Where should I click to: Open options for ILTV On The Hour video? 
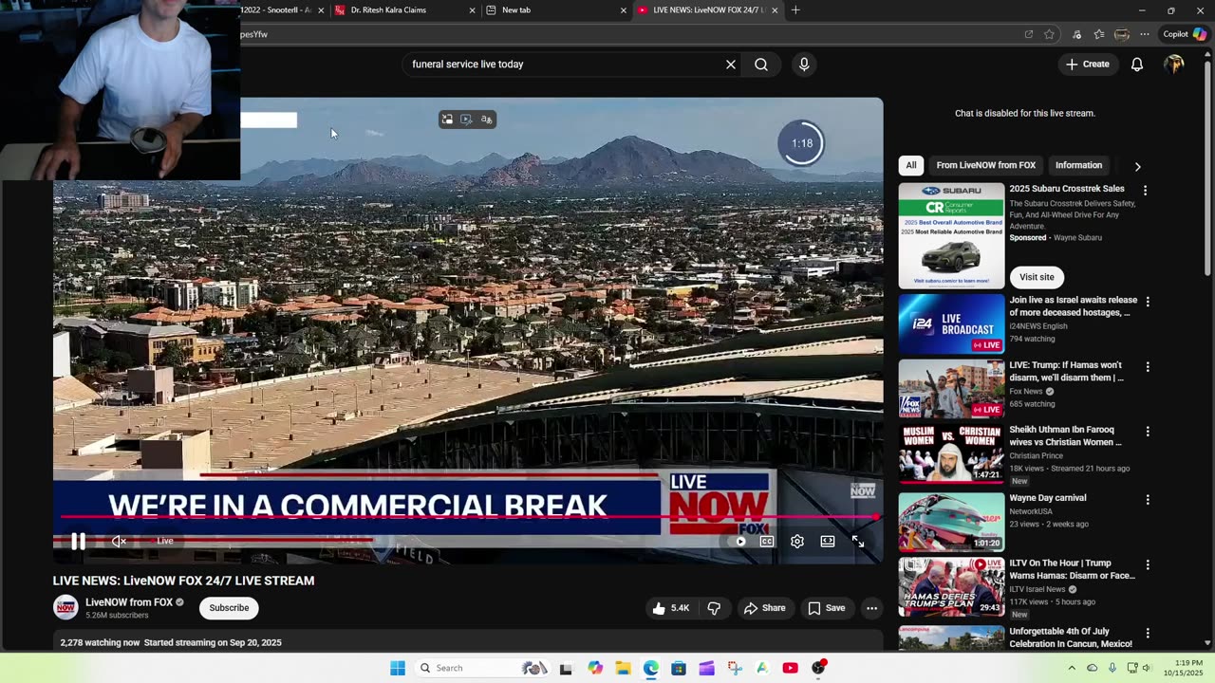[x=1148, y=565]
